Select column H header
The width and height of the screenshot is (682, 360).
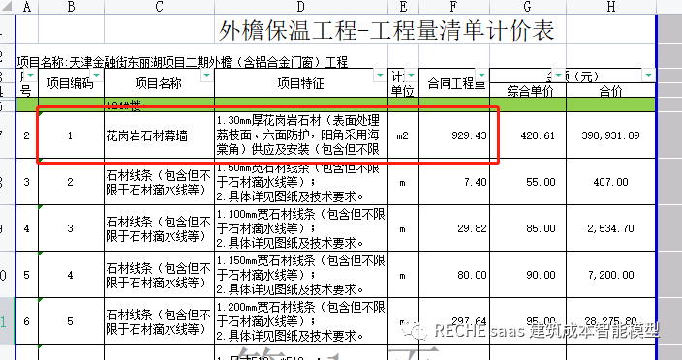pyautogui.click(x=610, y=6)
